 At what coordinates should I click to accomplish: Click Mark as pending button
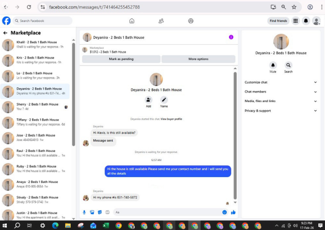[121, 59]
